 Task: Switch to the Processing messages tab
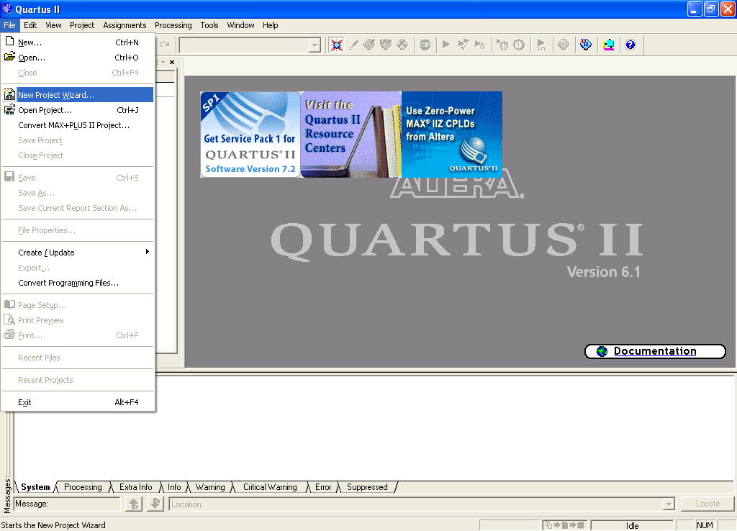click(x=83, y=487)
